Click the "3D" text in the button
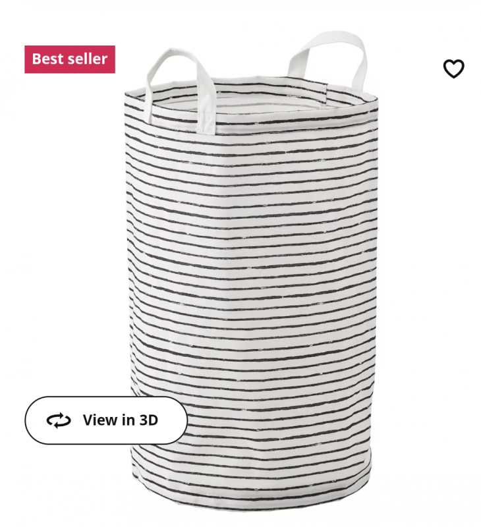481x527 pixels. pos(148,420)
